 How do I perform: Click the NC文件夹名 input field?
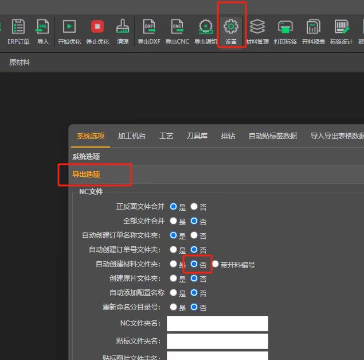coord(217,323)
